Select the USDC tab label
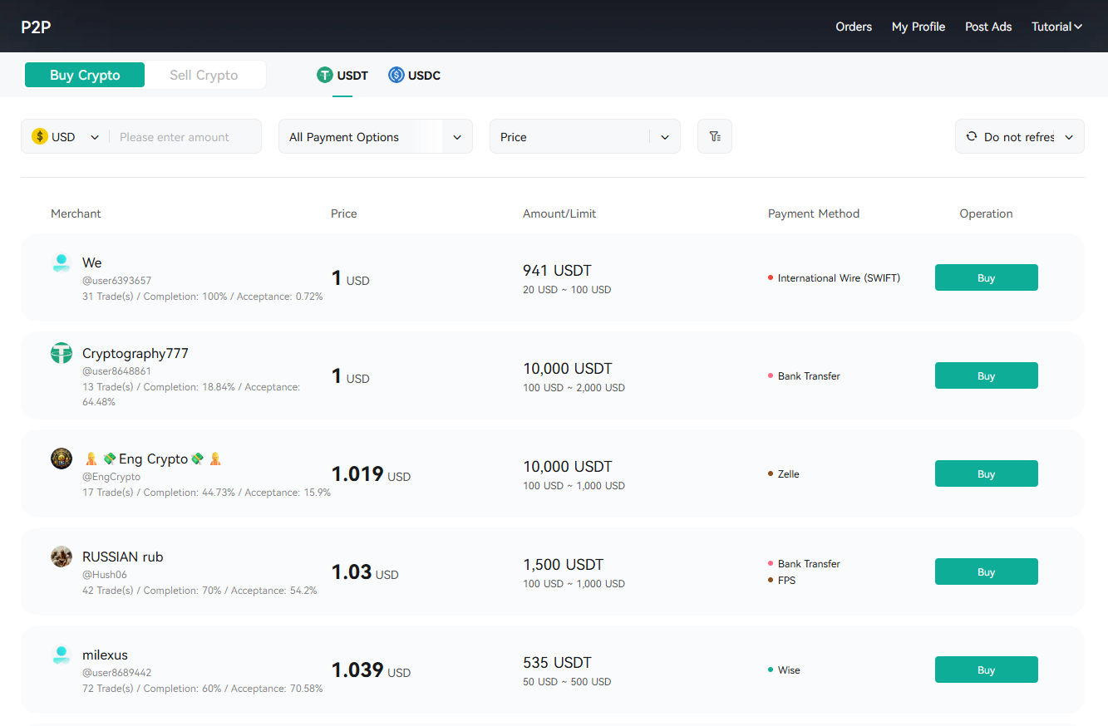The height and width of the screenshot is (726, 1108). [424, 75]
